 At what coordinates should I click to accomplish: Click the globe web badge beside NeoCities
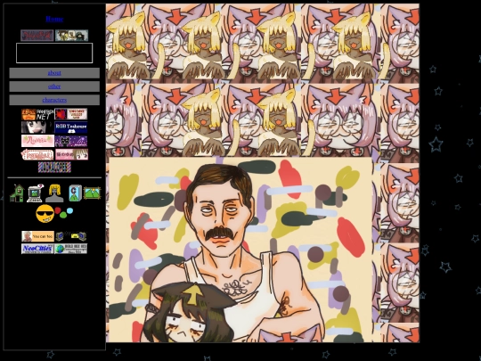click(71, 249)
